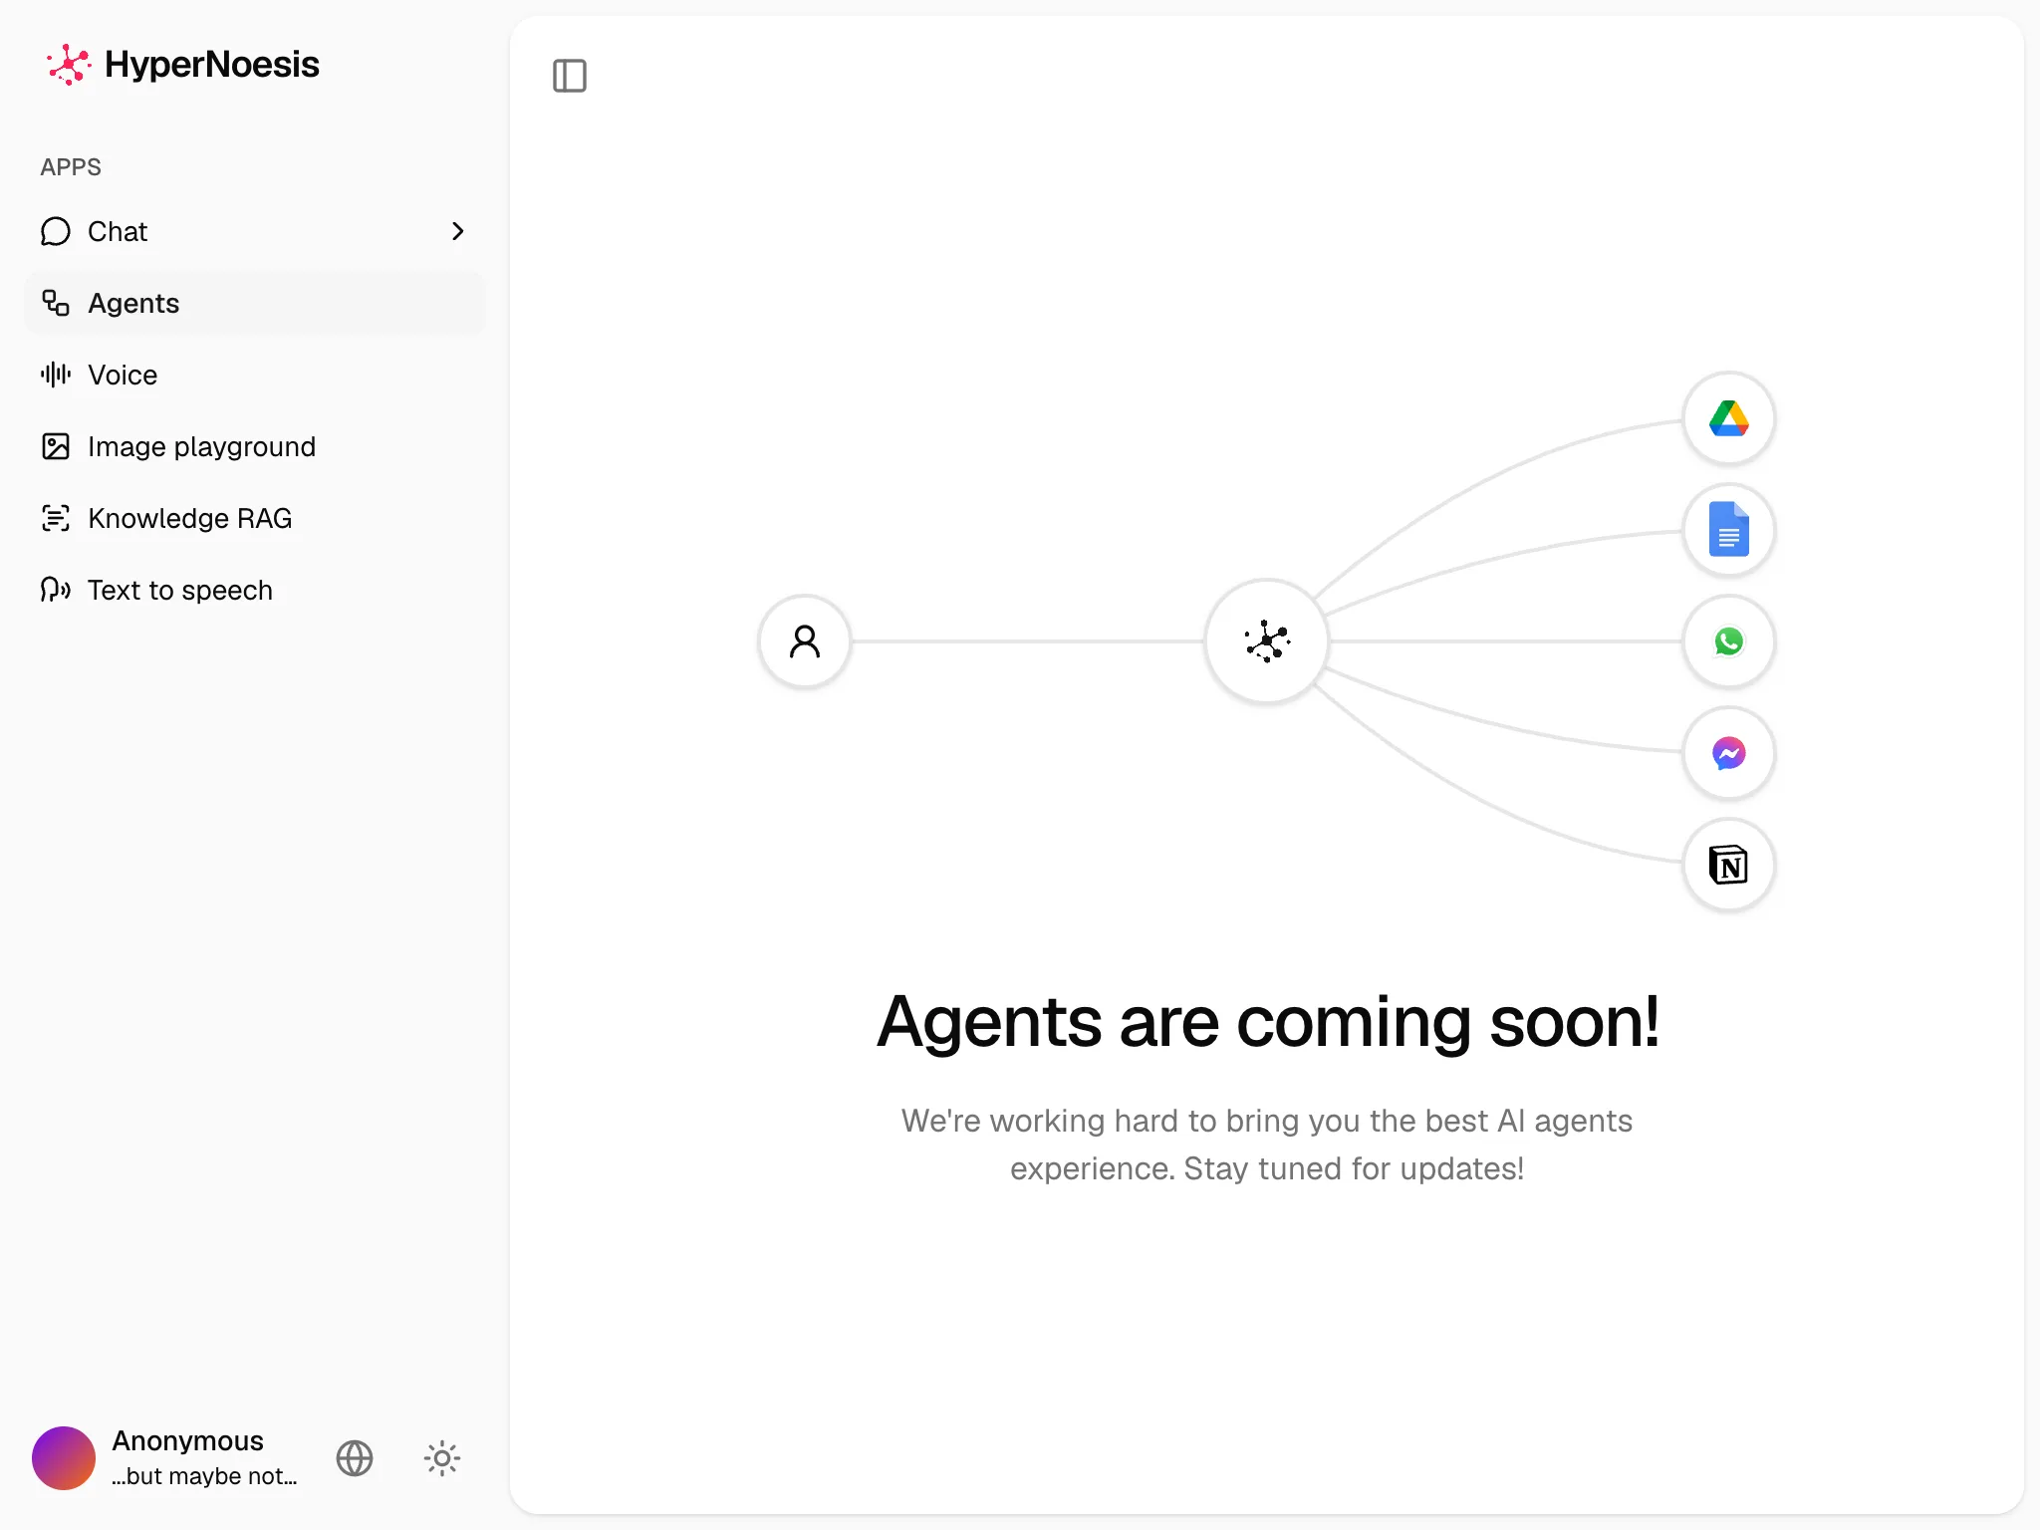This screenshot has width=2040, height=1530.
Task: Click the Knowledge RAG scan icon
Action: pyautogui.click(x=56, y=518)
